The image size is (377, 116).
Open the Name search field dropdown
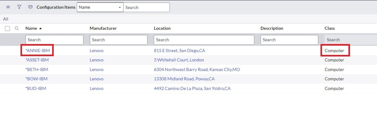coord(100,7)
